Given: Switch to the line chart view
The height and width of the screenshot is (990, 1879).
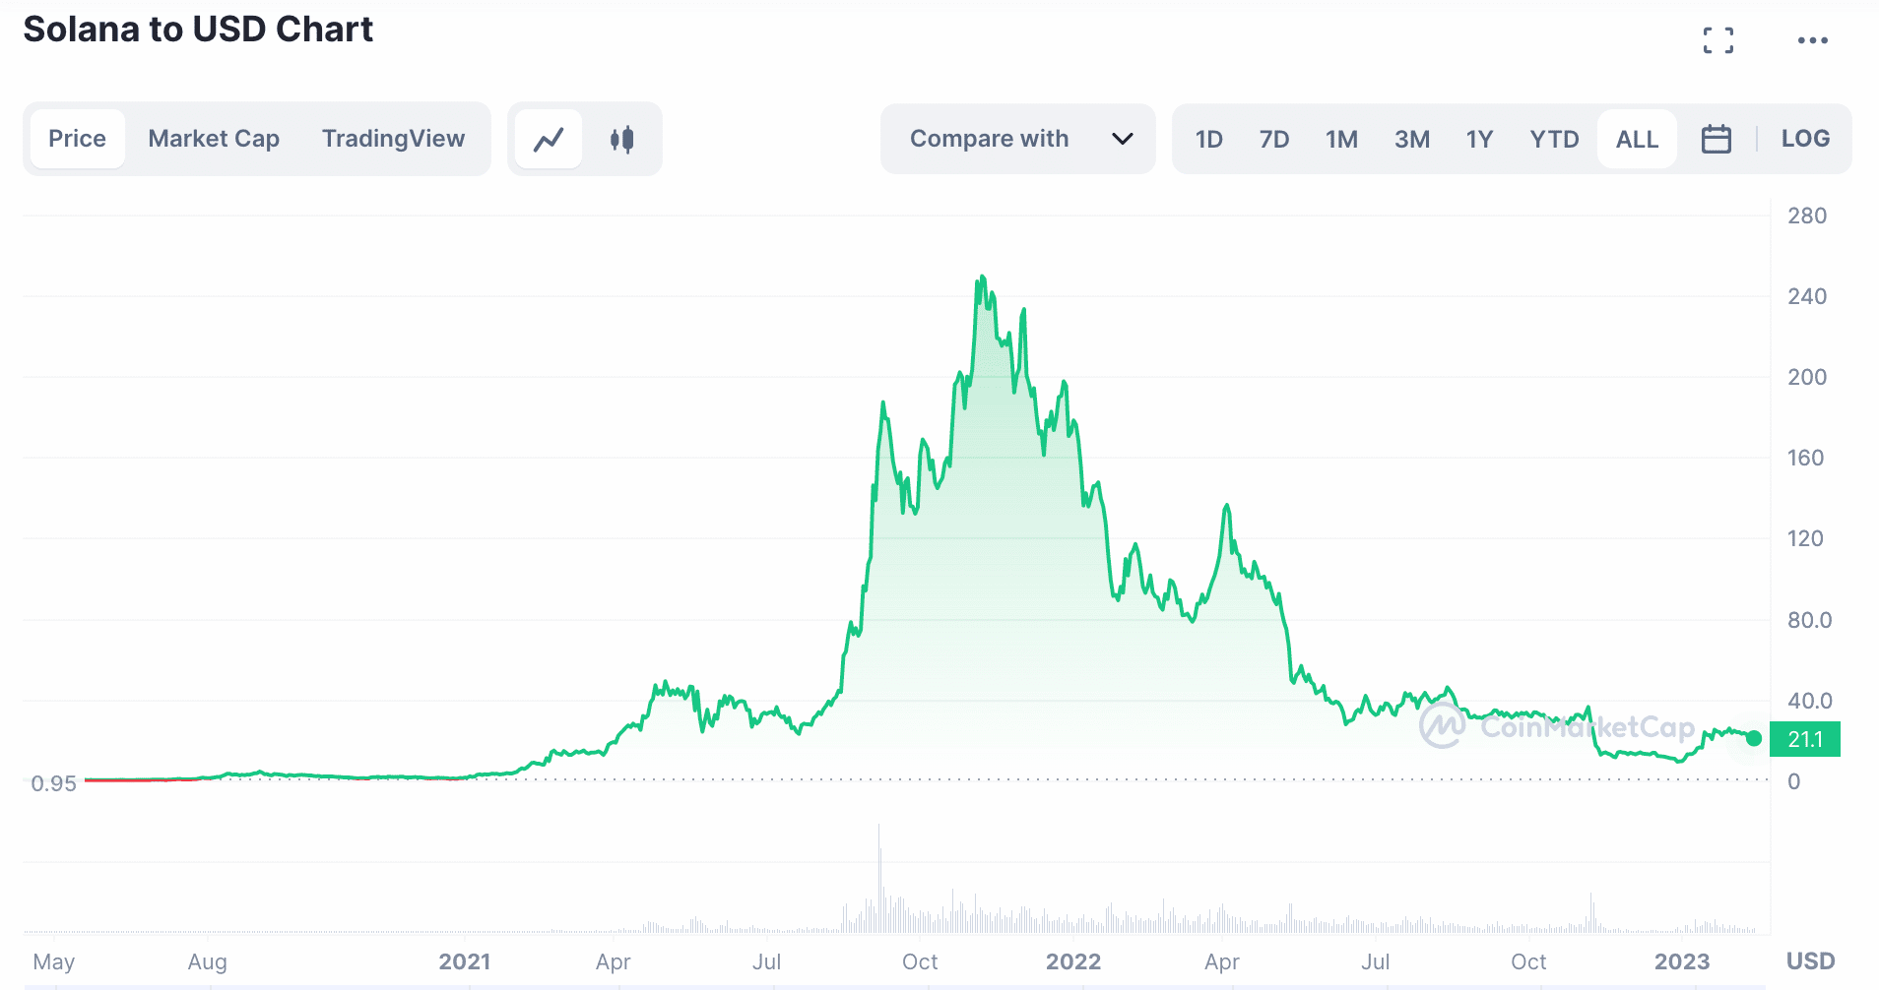Looking at the screenshot, I should coord(549,140).
